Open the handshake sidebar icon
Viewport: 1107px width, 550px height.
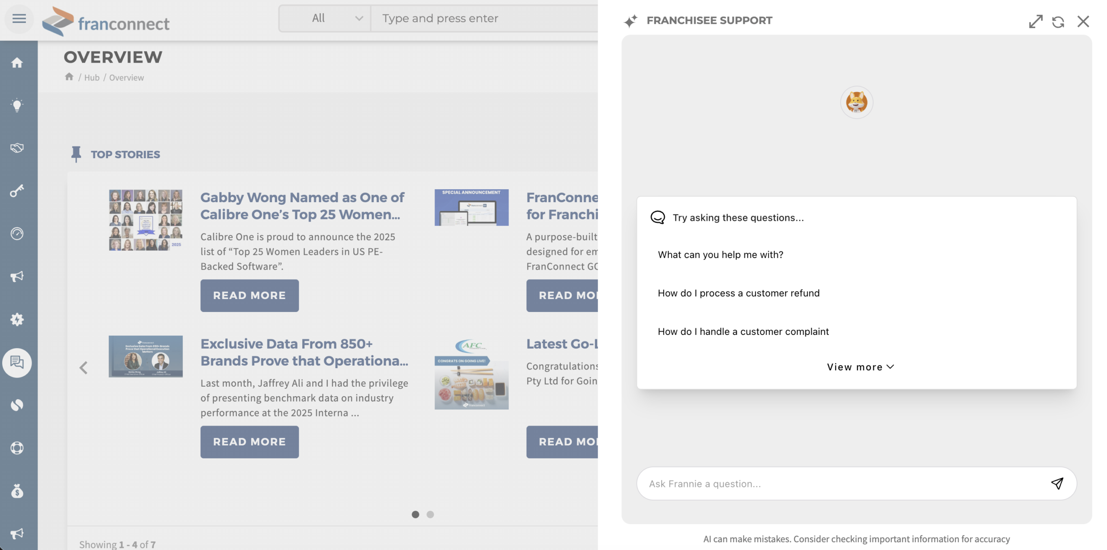17,148
